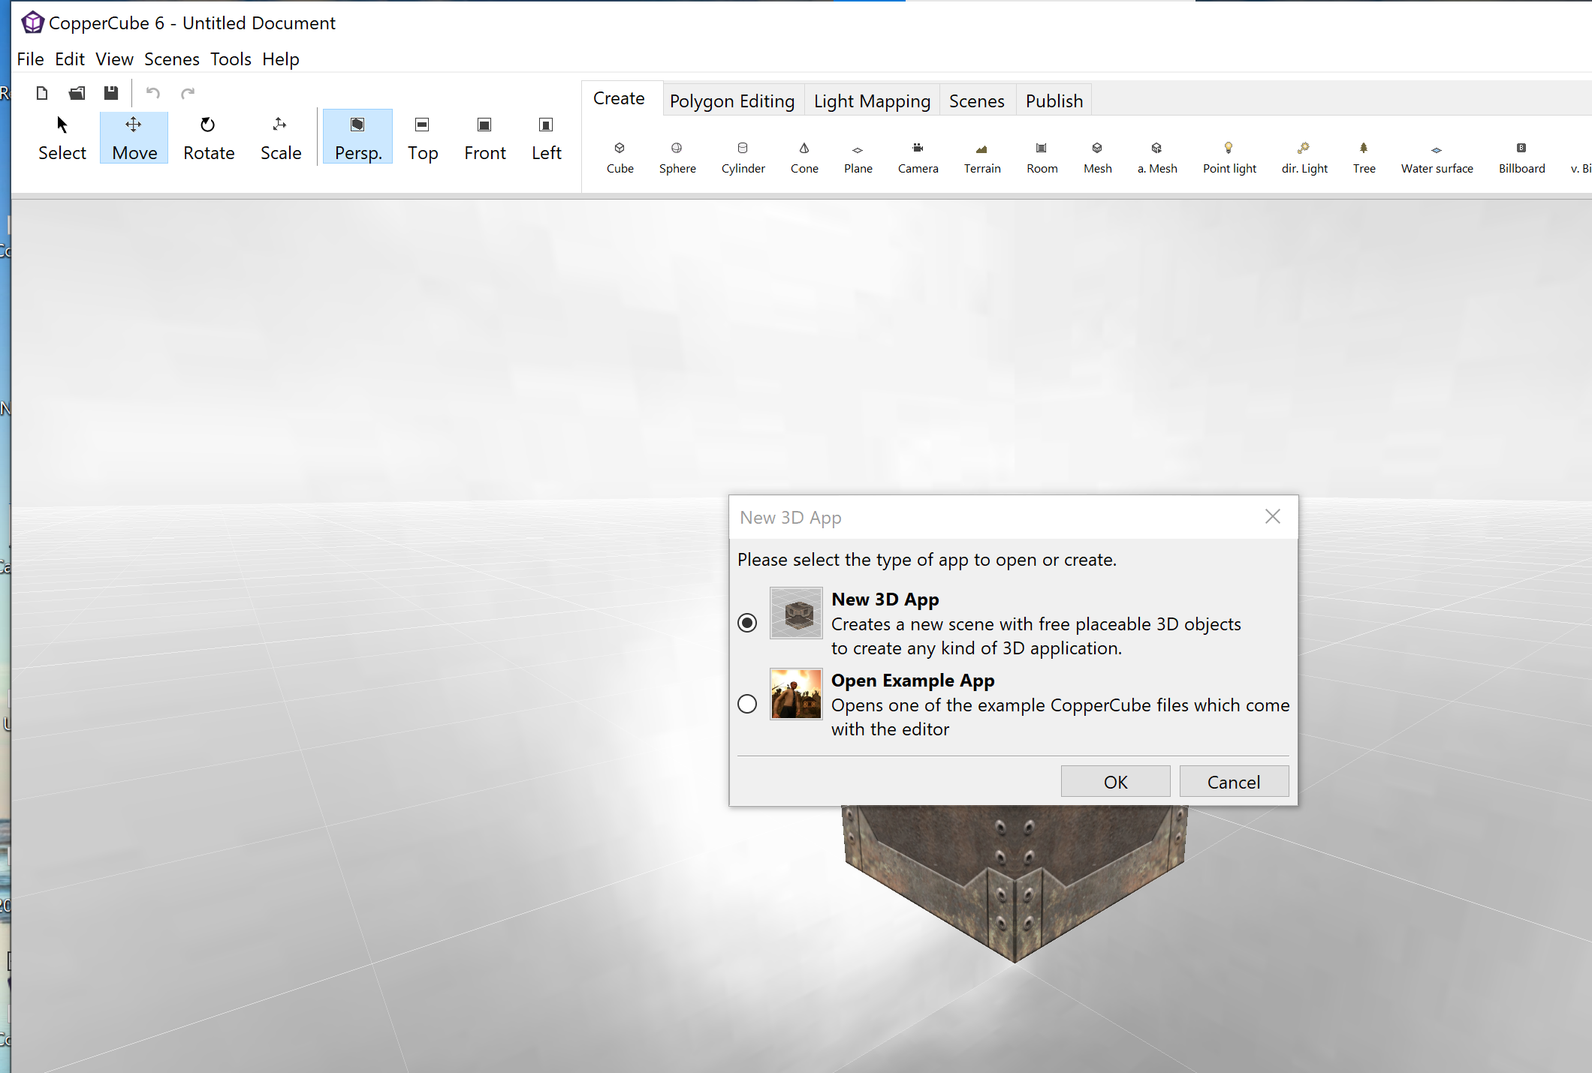Activate the Move tool
Image resolution: width=1592 pixels, height=1073 pixels.
click(134, 138)
